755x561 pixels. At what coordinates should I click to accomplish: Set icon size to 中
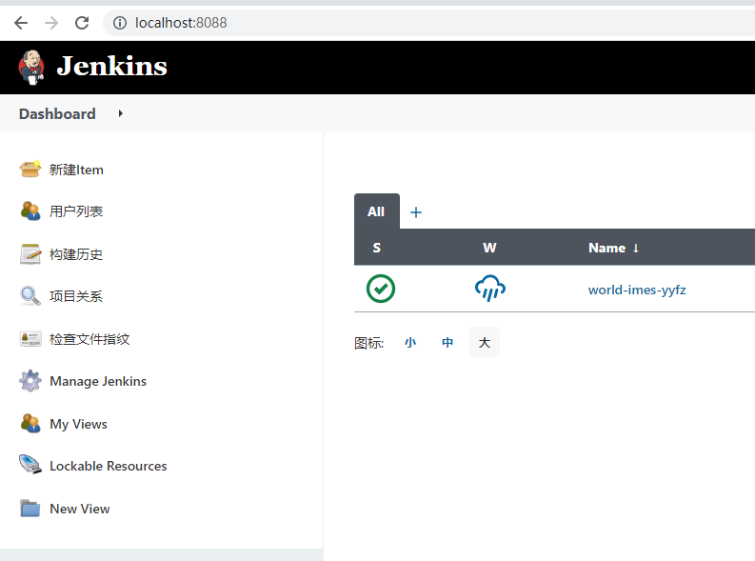coord(447,342)
